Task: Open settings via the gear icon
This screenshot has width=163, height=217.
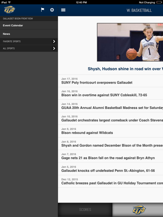Action: click(52, 10)
